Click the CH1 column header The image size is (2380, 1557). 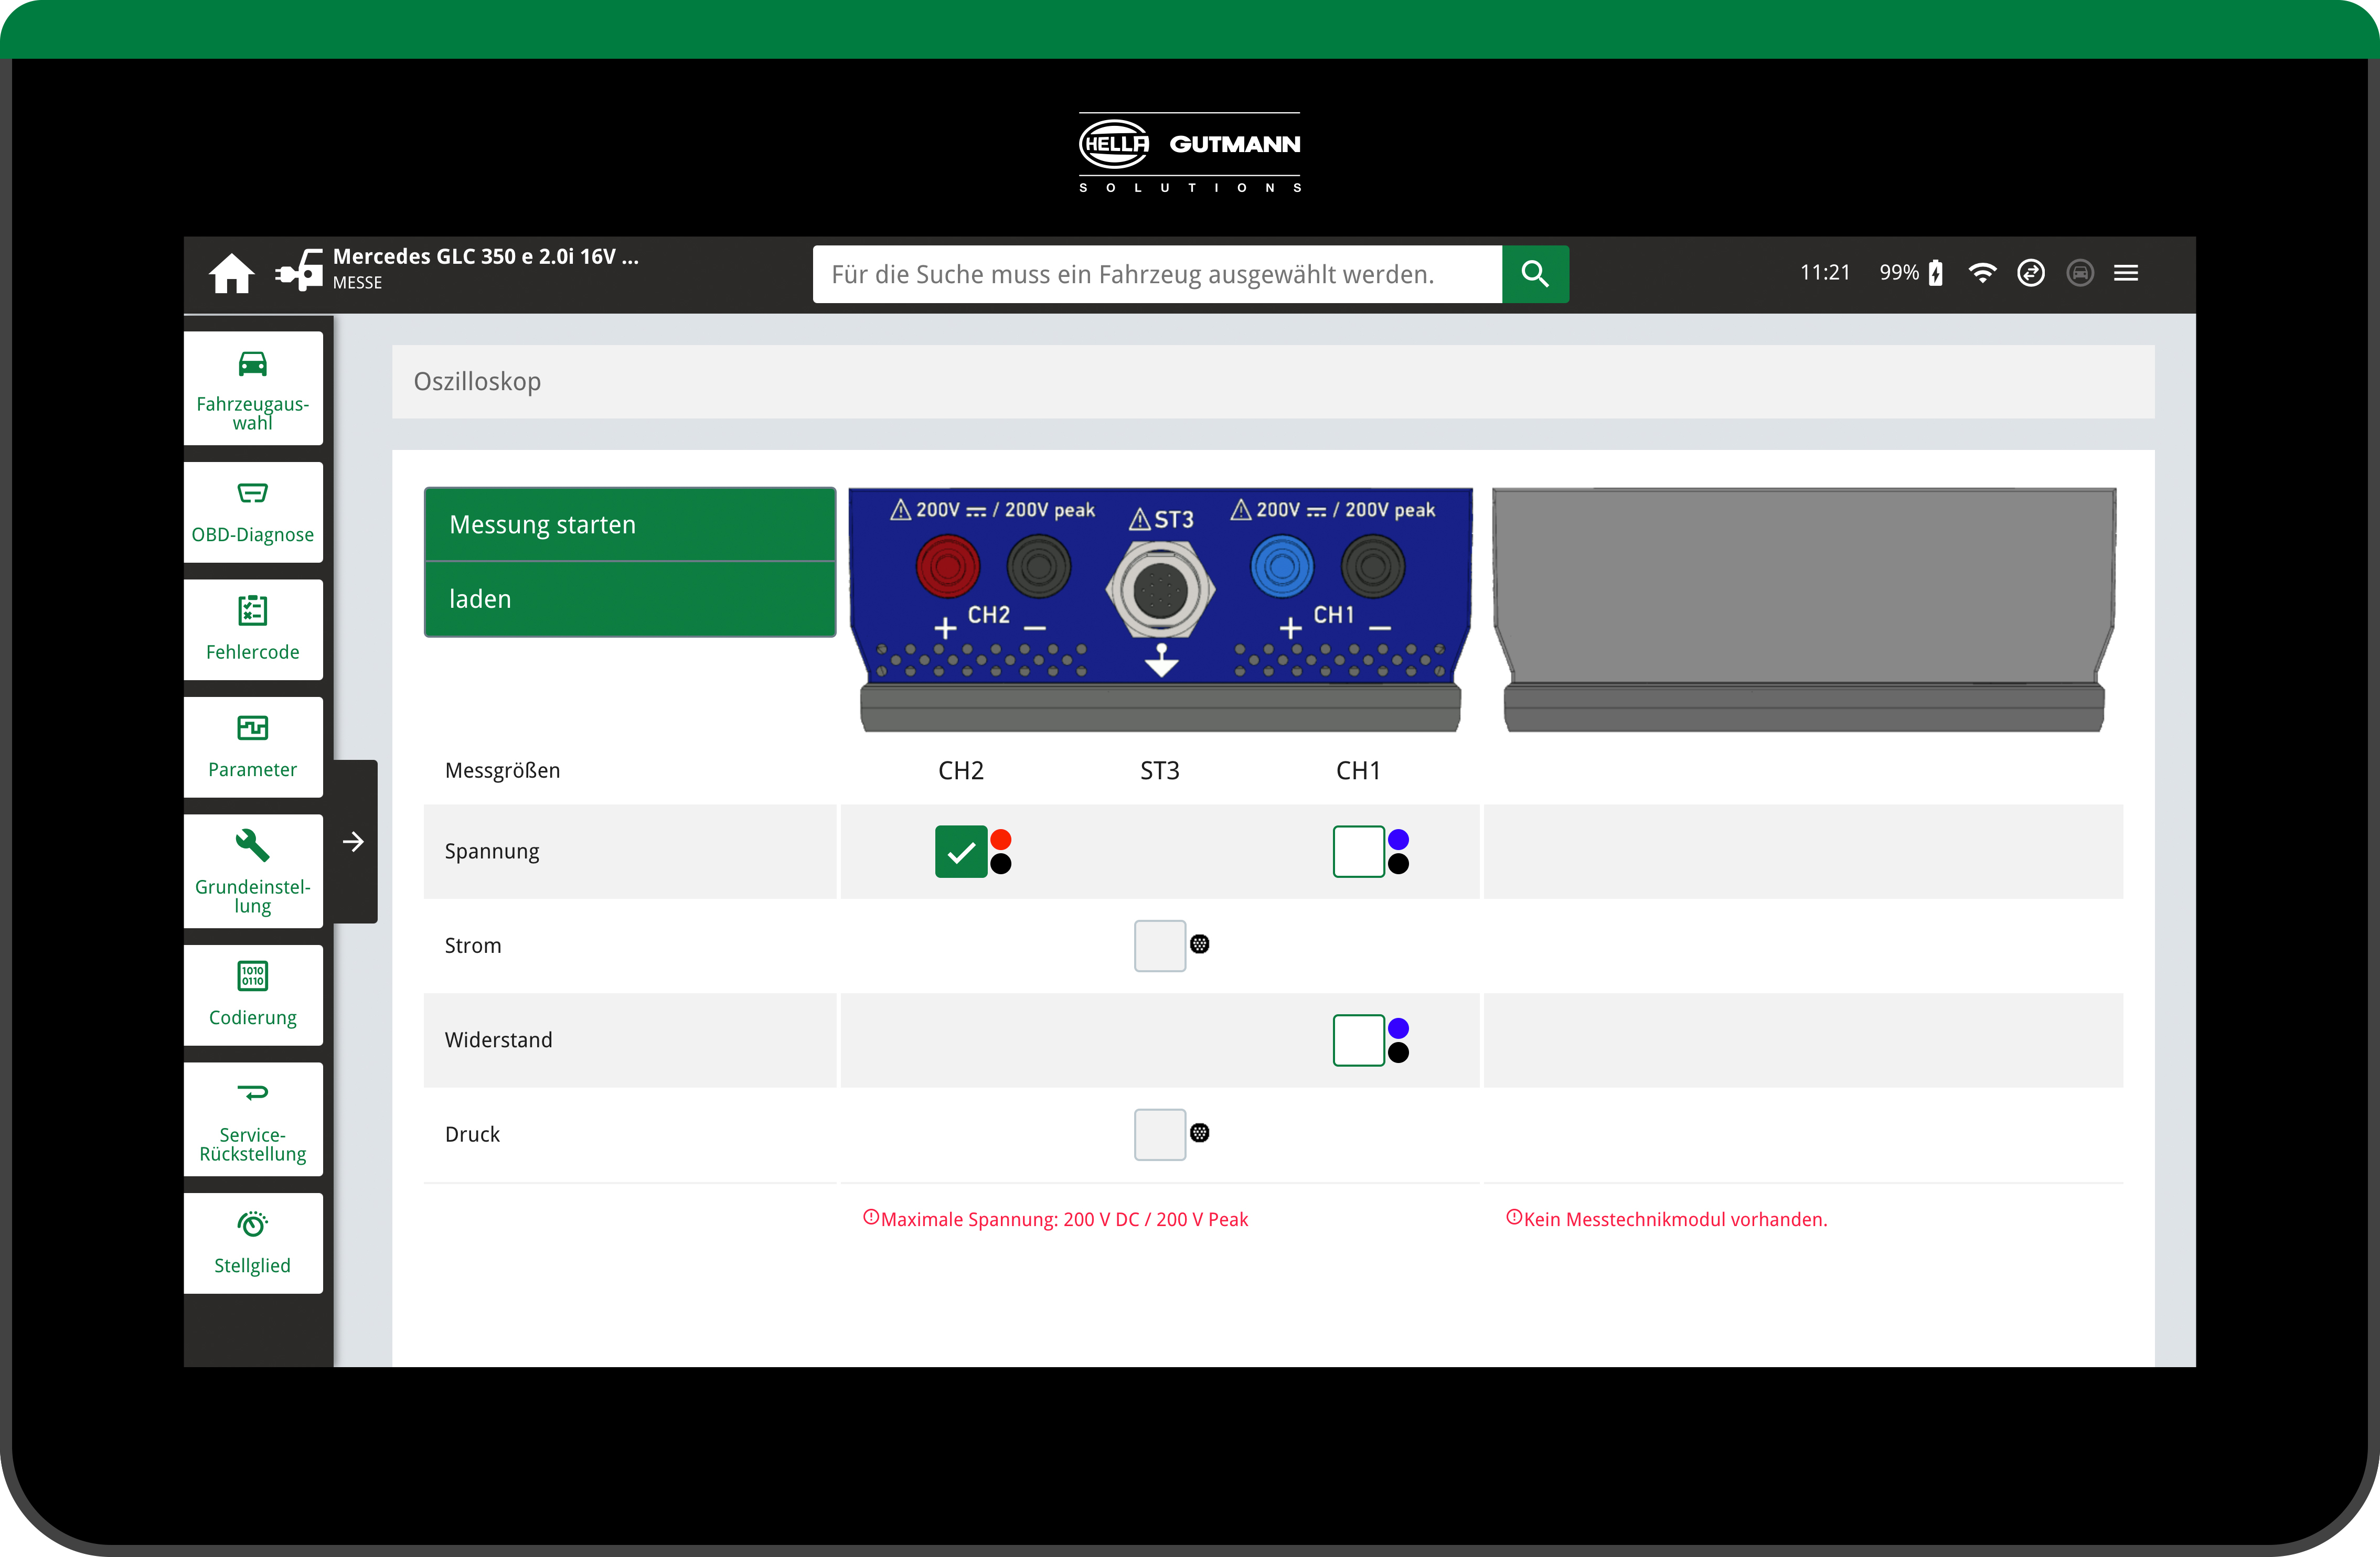(x=1358, y=771)
